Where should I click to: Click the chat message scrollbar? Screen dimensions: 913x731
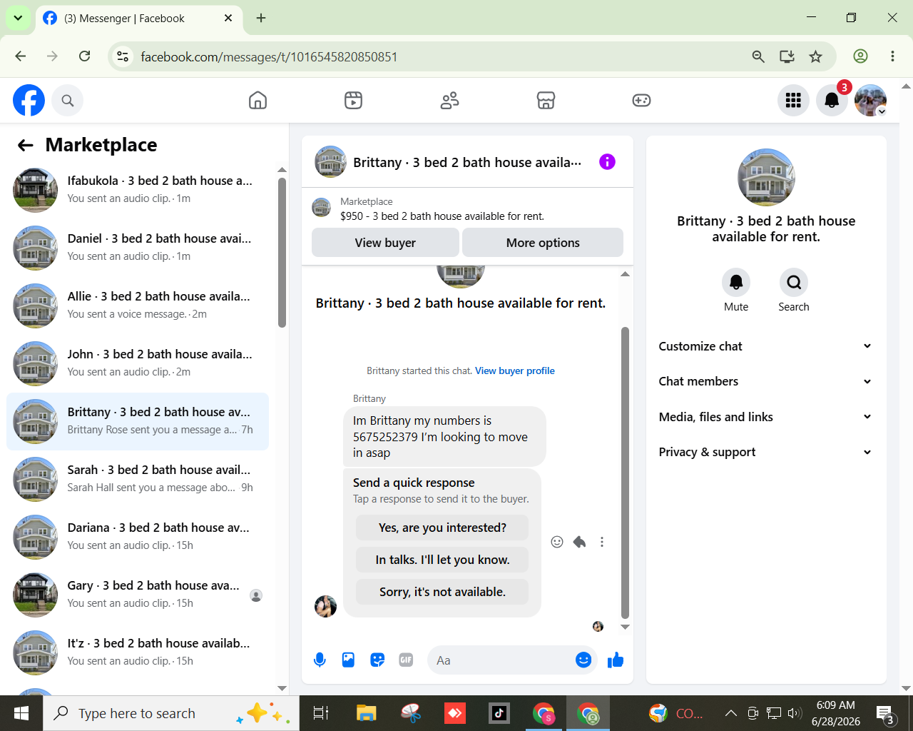[x=625, y=473]
